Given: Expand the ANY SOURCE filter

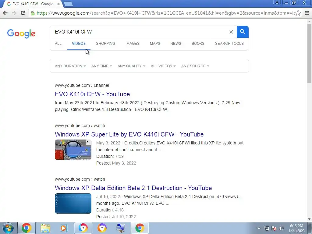Looking at the screenshot, I should (x=195, y=66).
